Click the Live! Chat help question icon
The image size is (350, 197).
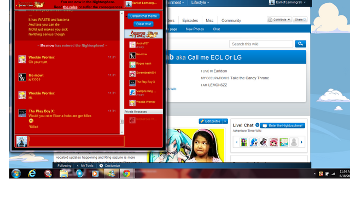[x=257, y=125]
